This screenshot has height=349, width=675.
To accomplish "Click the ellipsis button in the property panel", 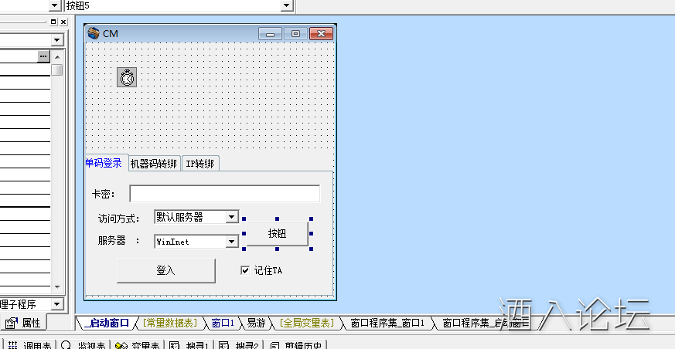I will (43, 56).
